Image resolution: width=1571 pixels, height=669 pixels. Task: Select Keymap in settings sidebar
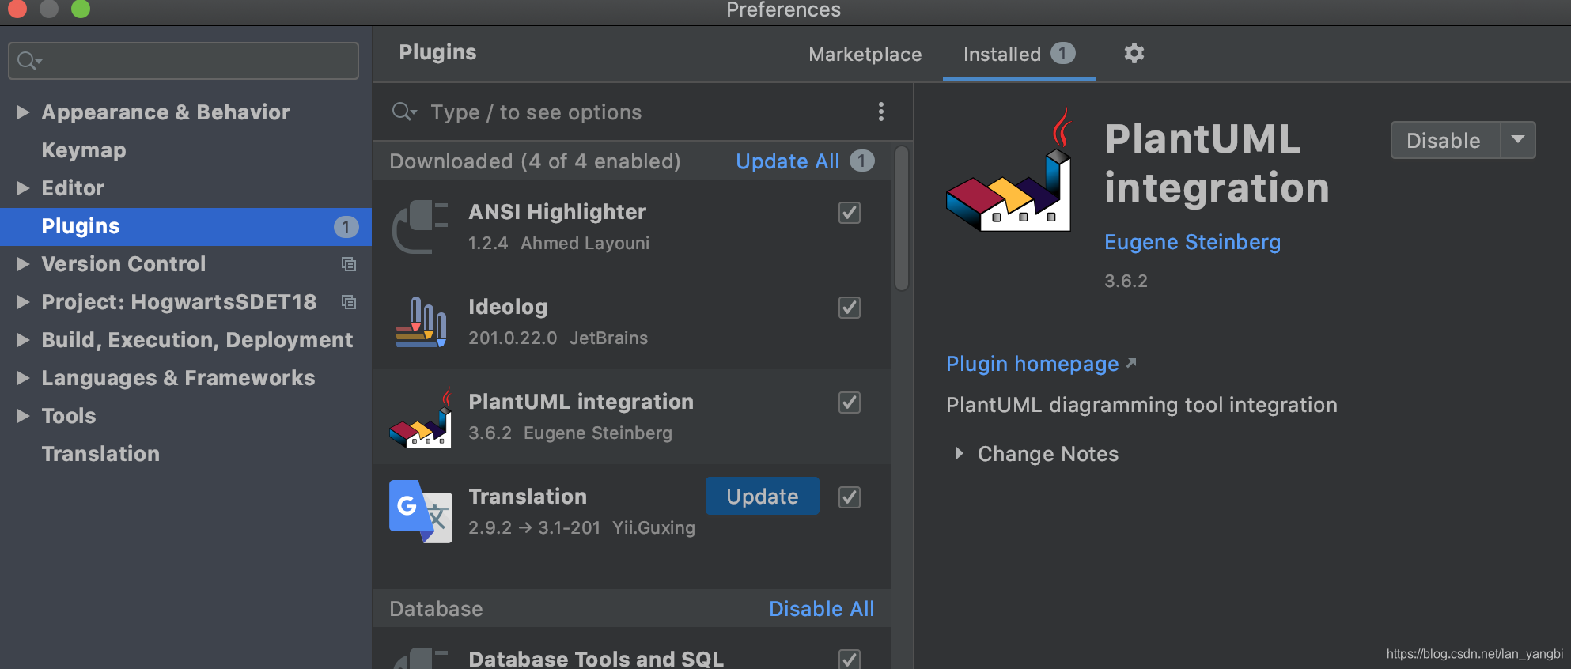[83, 150]
